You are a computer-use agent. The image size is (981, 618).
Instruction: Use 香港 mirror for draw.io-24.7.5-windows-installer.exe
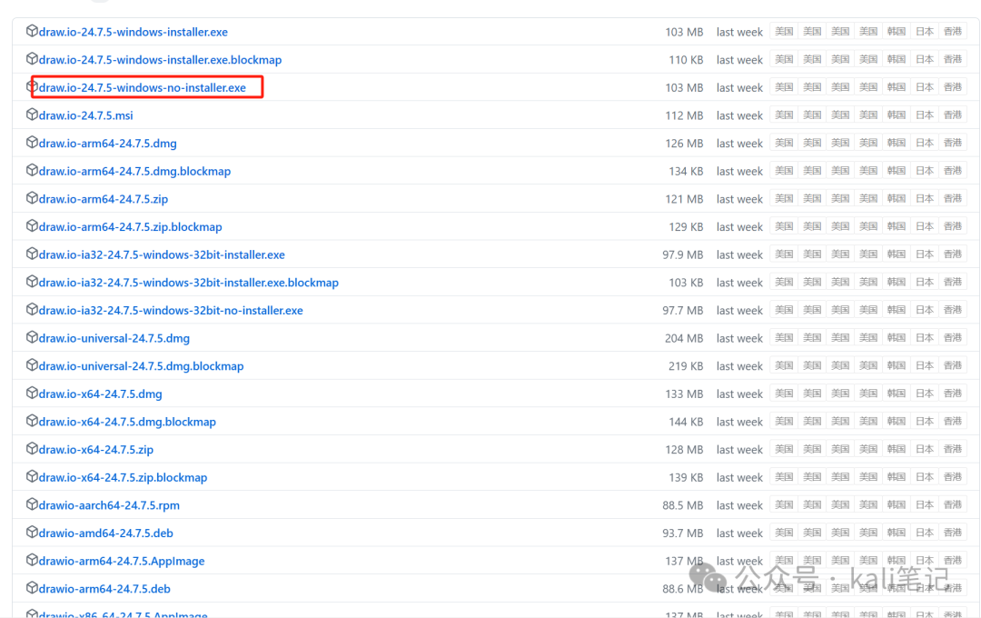pyautogui.click(x=953, y=31)
